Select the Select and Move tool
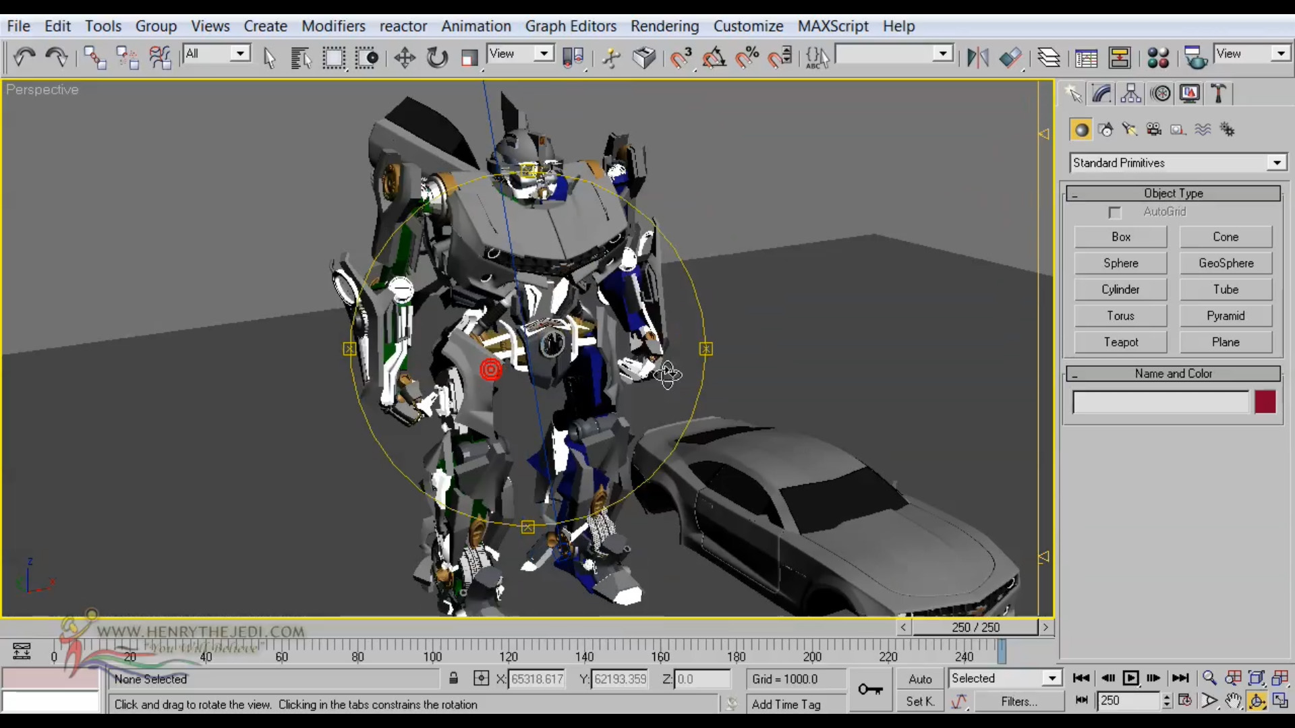The width and height of the screenshot is (1295, 728). tap(405, 58)
